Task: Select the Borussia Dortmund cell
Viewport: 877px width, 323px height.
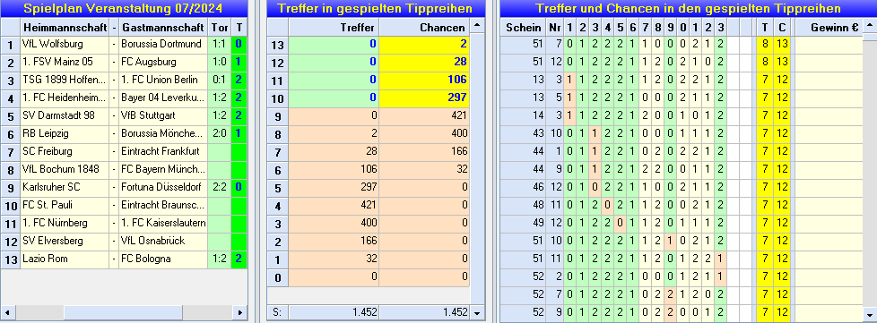Action: tap(164, 44)
